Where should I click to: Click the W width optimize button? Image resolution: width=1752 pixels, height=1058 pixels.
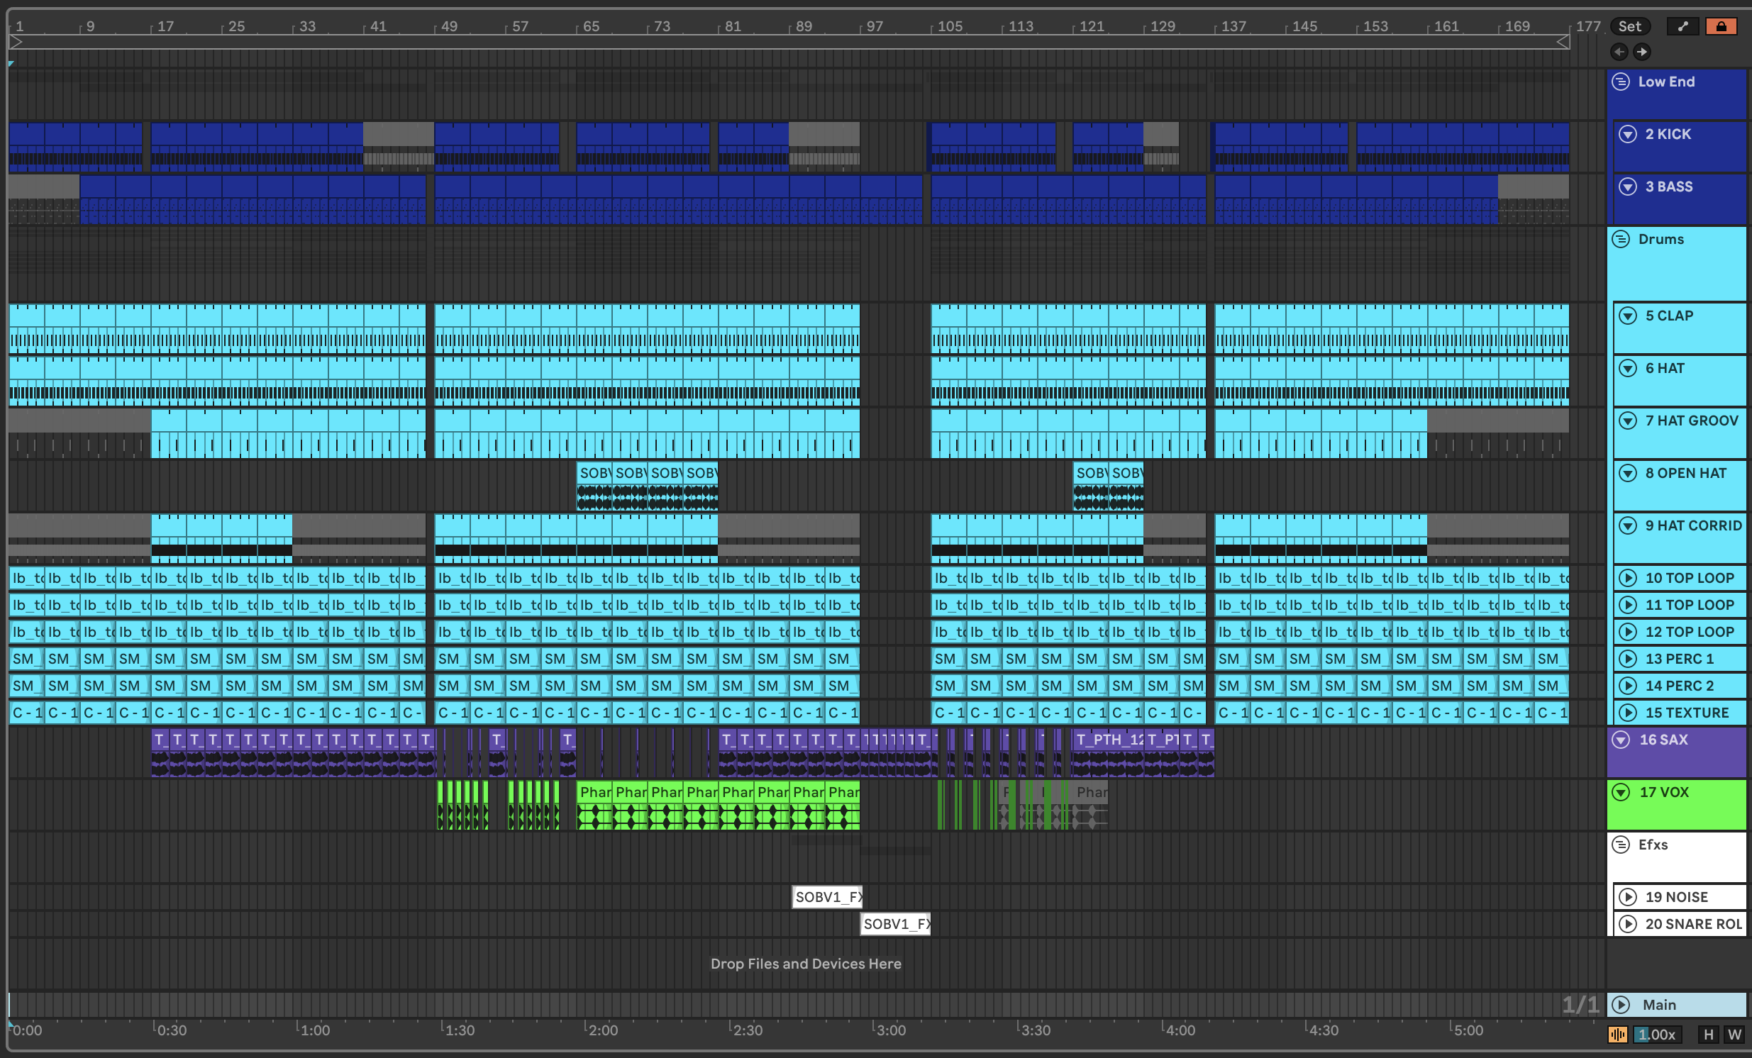[1734, 1035]
